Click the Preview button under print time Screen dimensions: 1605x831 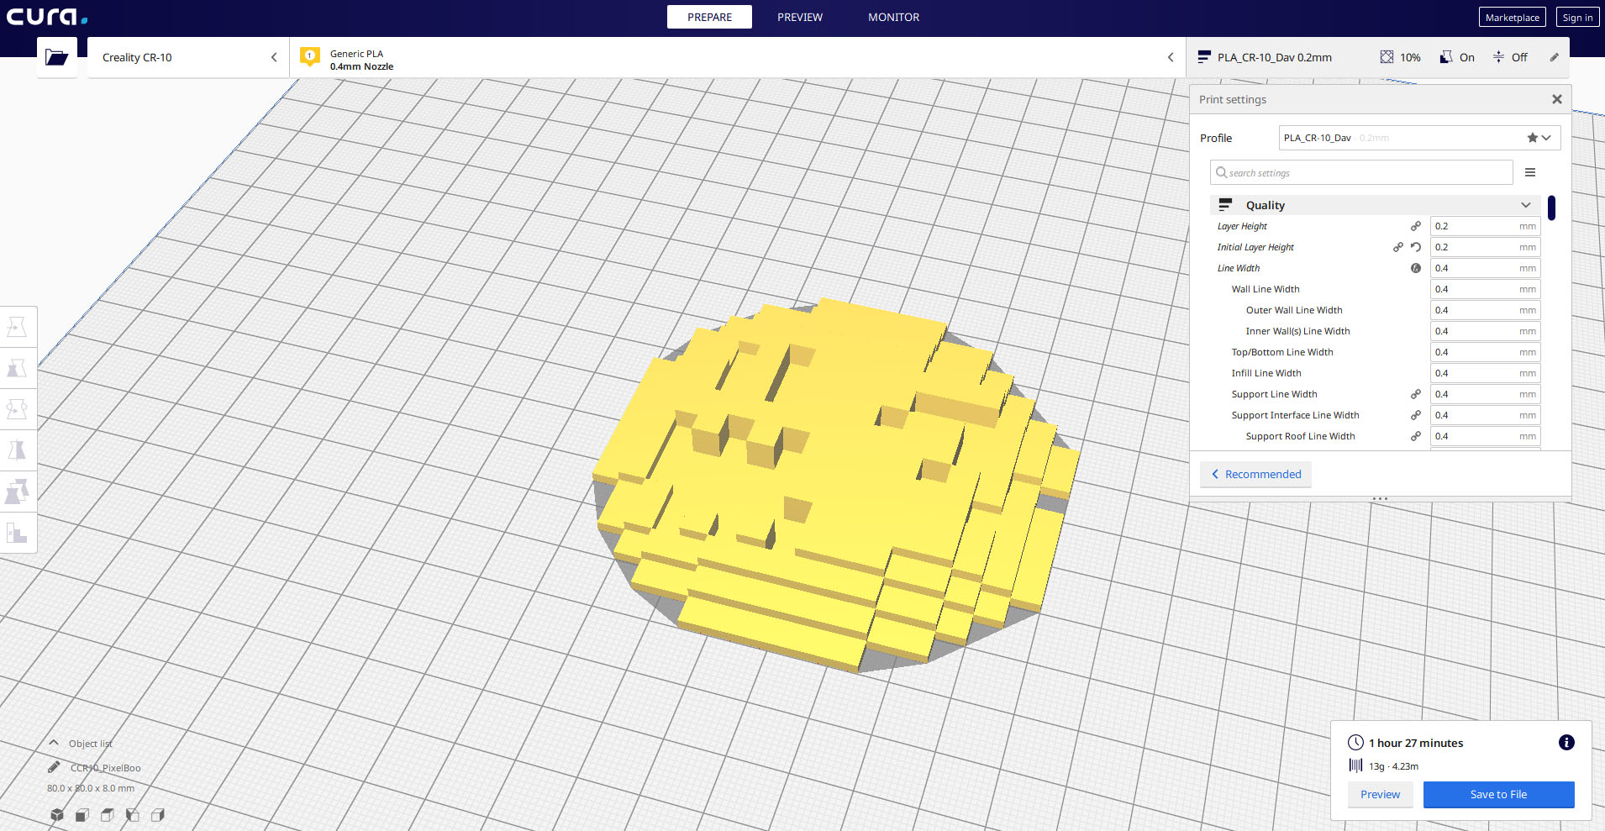[x=1380, y=794]
